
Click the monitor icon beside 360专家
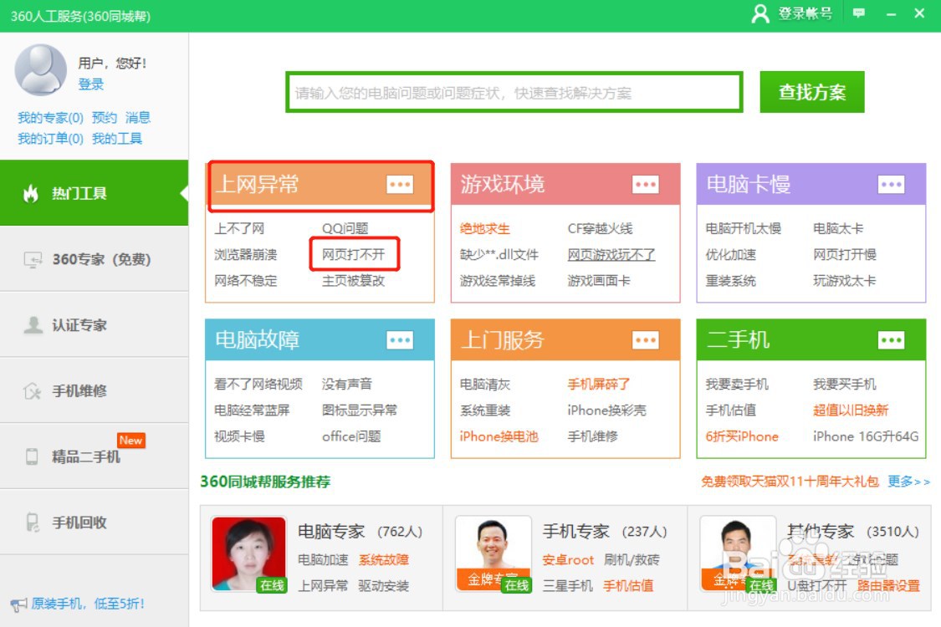(33, 259)
